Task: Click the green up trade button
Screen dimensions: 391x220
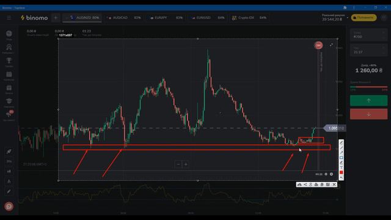Action: [x=368, y=100]
